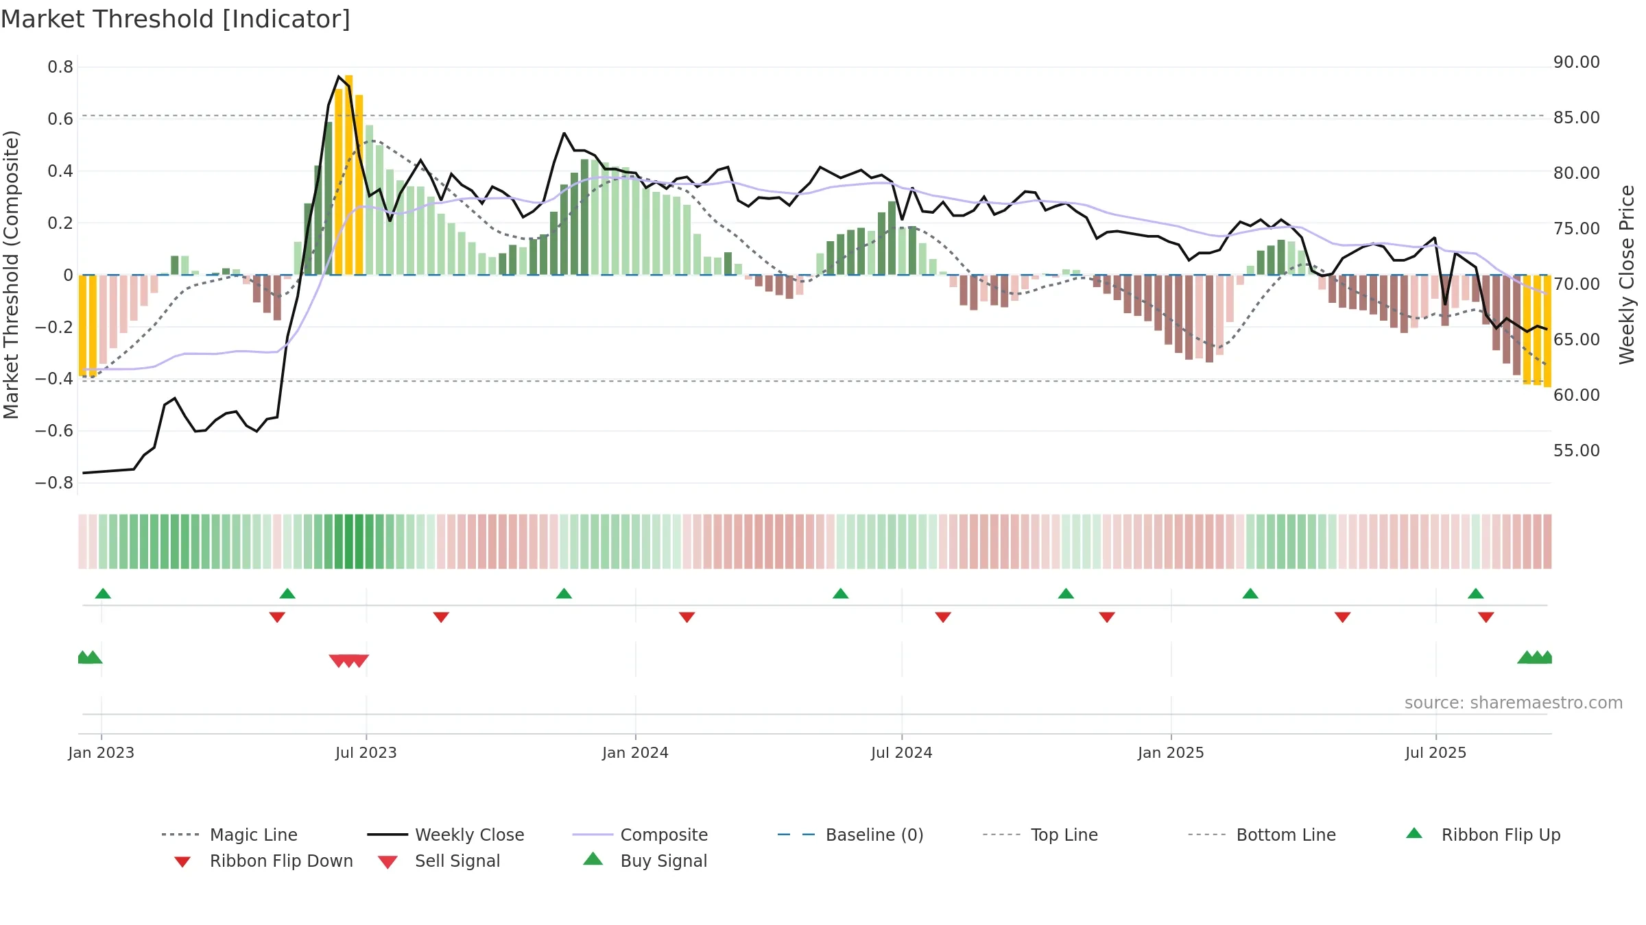Toggle the Composite legend entry
Screen dimensions: 1646x925
point(640,835)
